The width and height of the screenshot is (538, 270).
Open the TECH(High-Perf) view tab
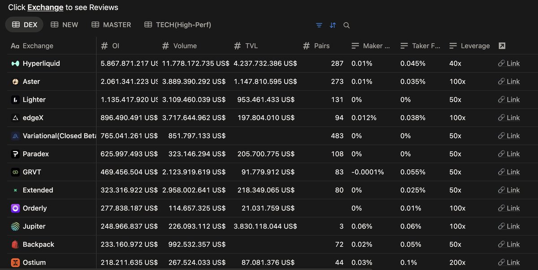(178, 25)
